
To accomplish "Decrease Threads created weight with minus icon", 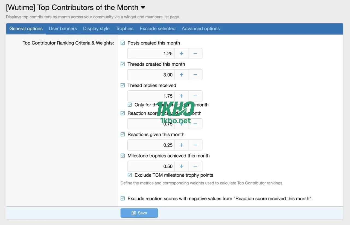I will point(195,75).
